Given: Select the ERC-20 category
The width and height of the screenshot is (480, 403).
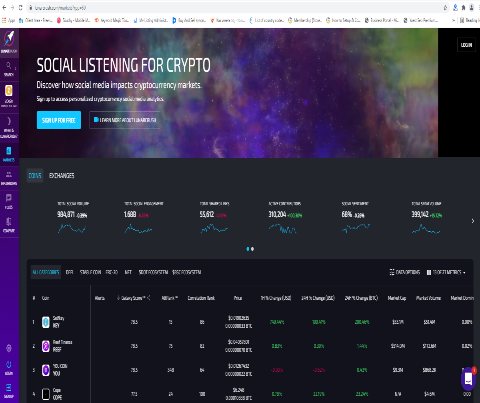Looking at the screenshot, I should (112, 272).
